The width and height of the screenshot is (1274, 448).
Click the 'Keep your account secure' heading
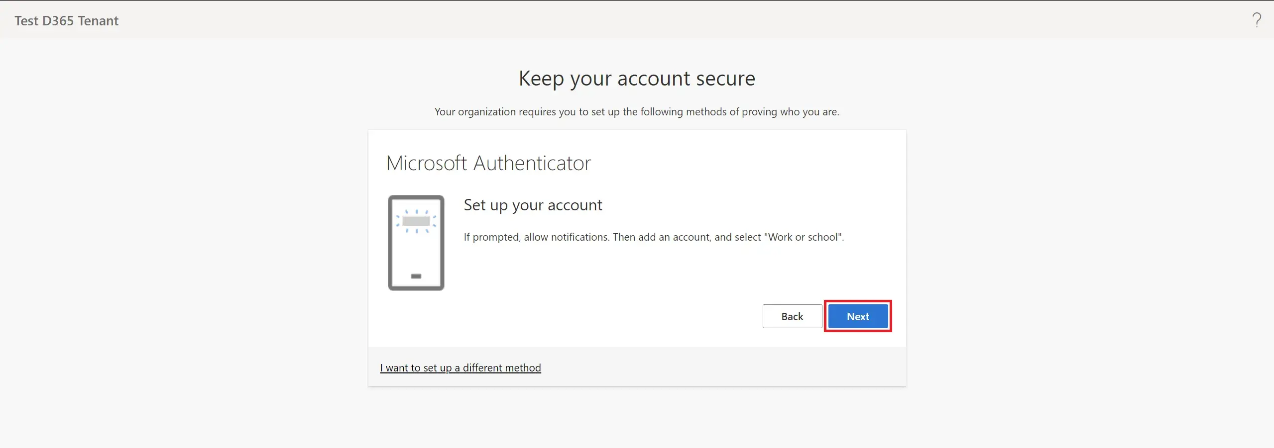[x=637, y=79]
